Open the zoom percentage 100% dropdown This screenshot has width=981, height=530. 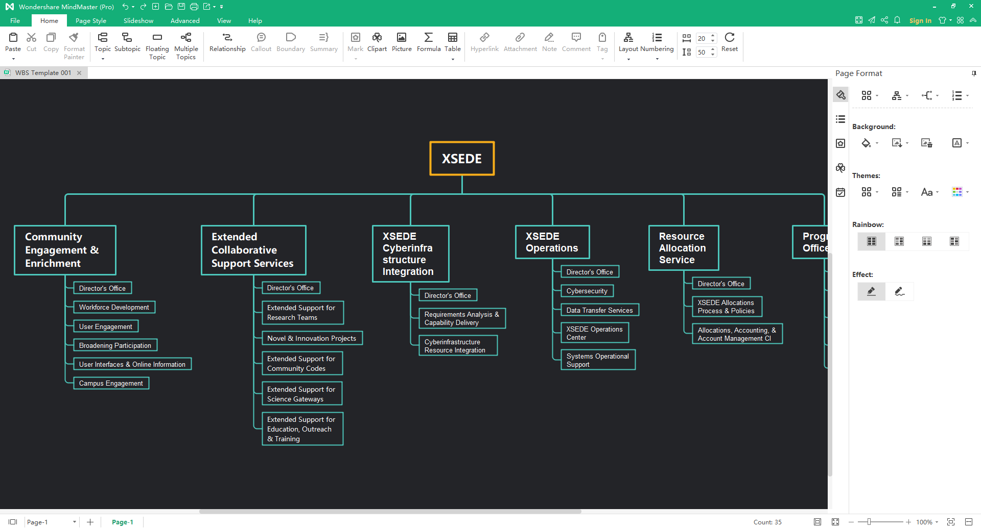(927, 522)
